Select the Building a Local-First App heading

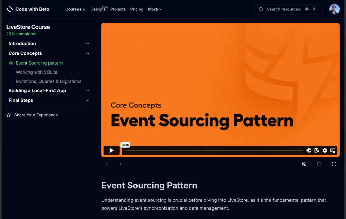pos(37,90)
